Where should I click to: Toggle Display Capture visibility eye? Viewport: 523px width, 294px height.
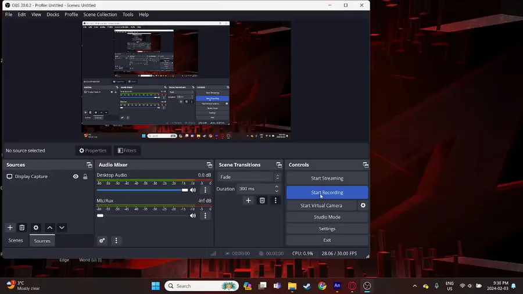[x=76, y=176]
